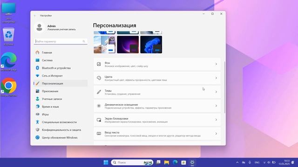298x167 pixels.
Task: Open the notifications bell icon
Action: tap(293, 162)
